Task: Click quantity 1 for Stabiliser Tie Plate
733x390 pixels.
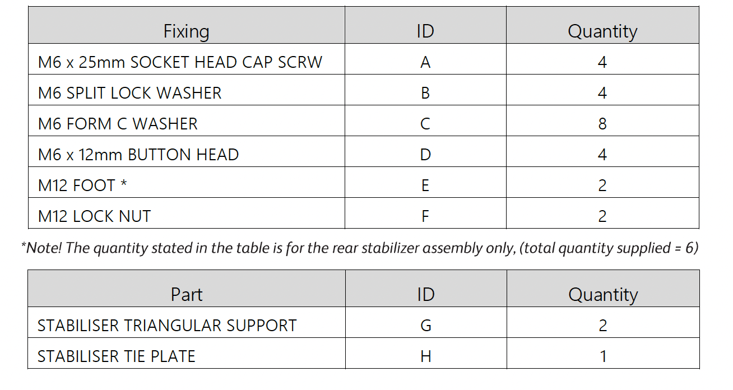Action: [603, 356]
